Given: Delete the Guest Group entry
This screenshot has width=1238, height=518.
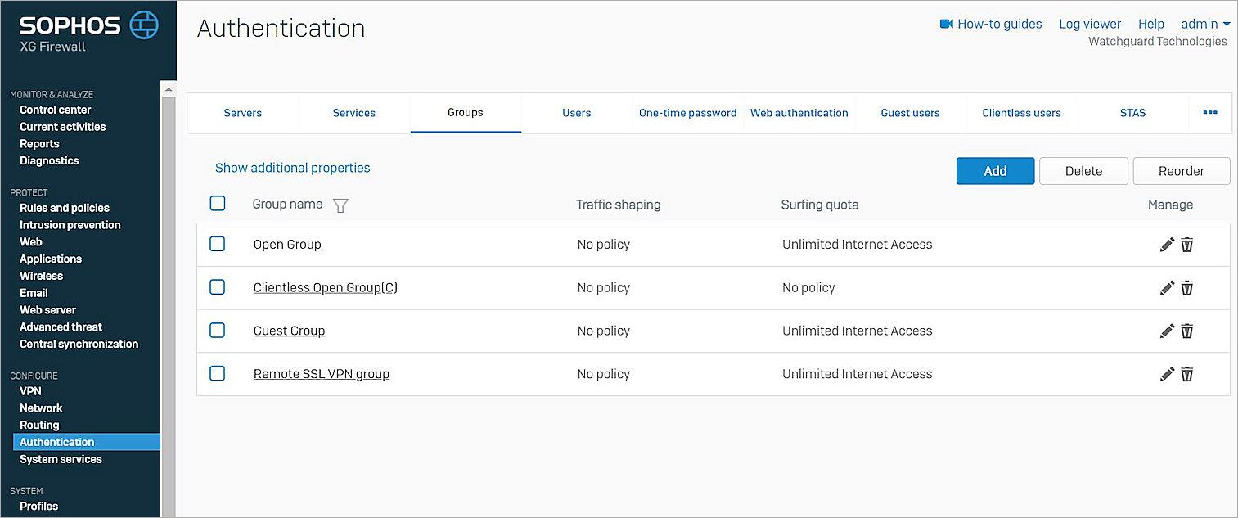Looking at the screenshot, I should pos(1186,331).
